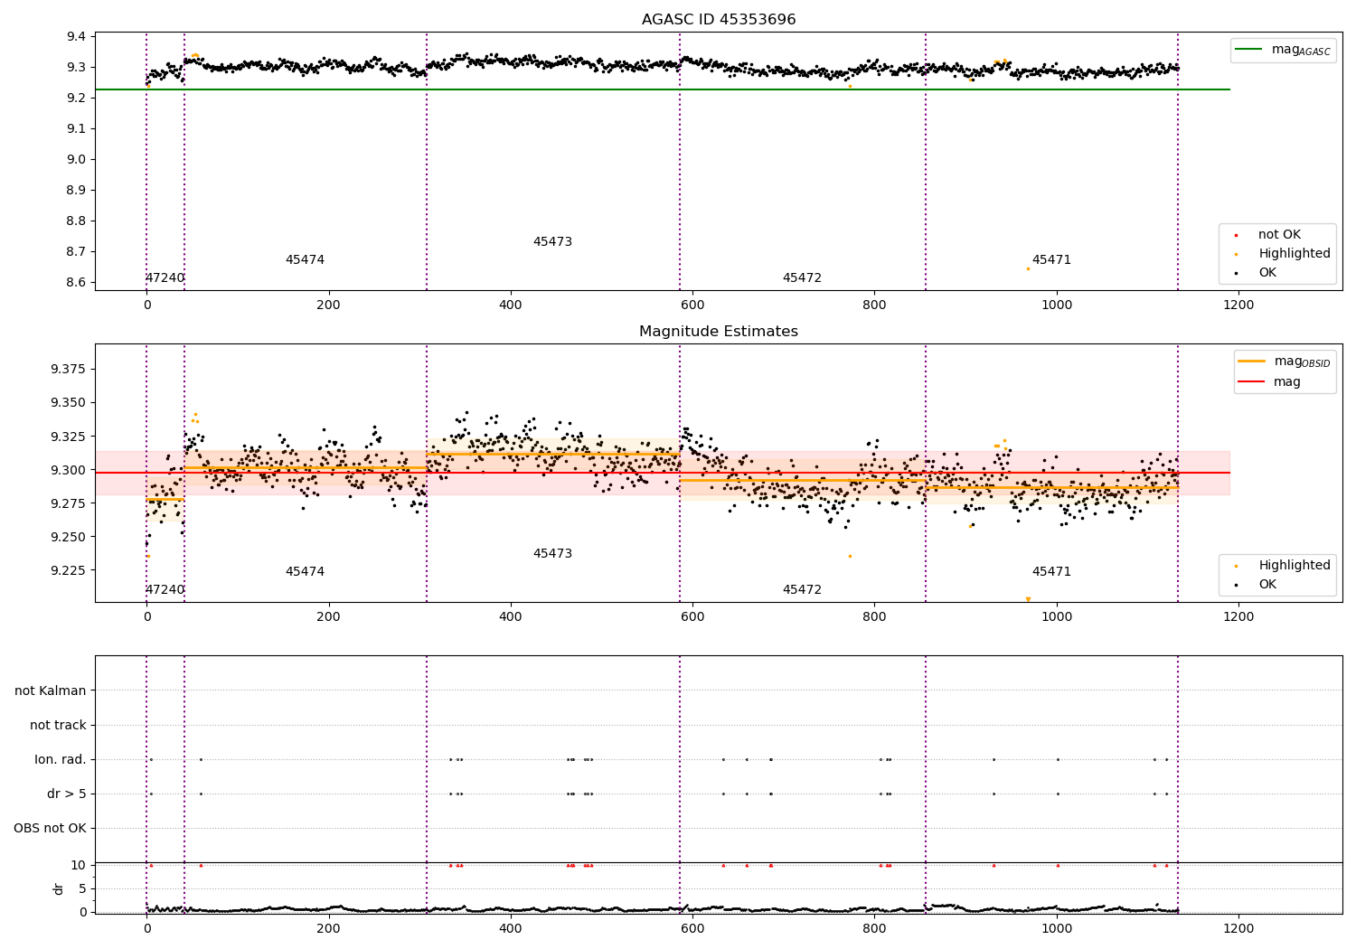Screen dimensions: 1356x949
Task: Click the 9.300 y-axis tick label
Action: 69,470
